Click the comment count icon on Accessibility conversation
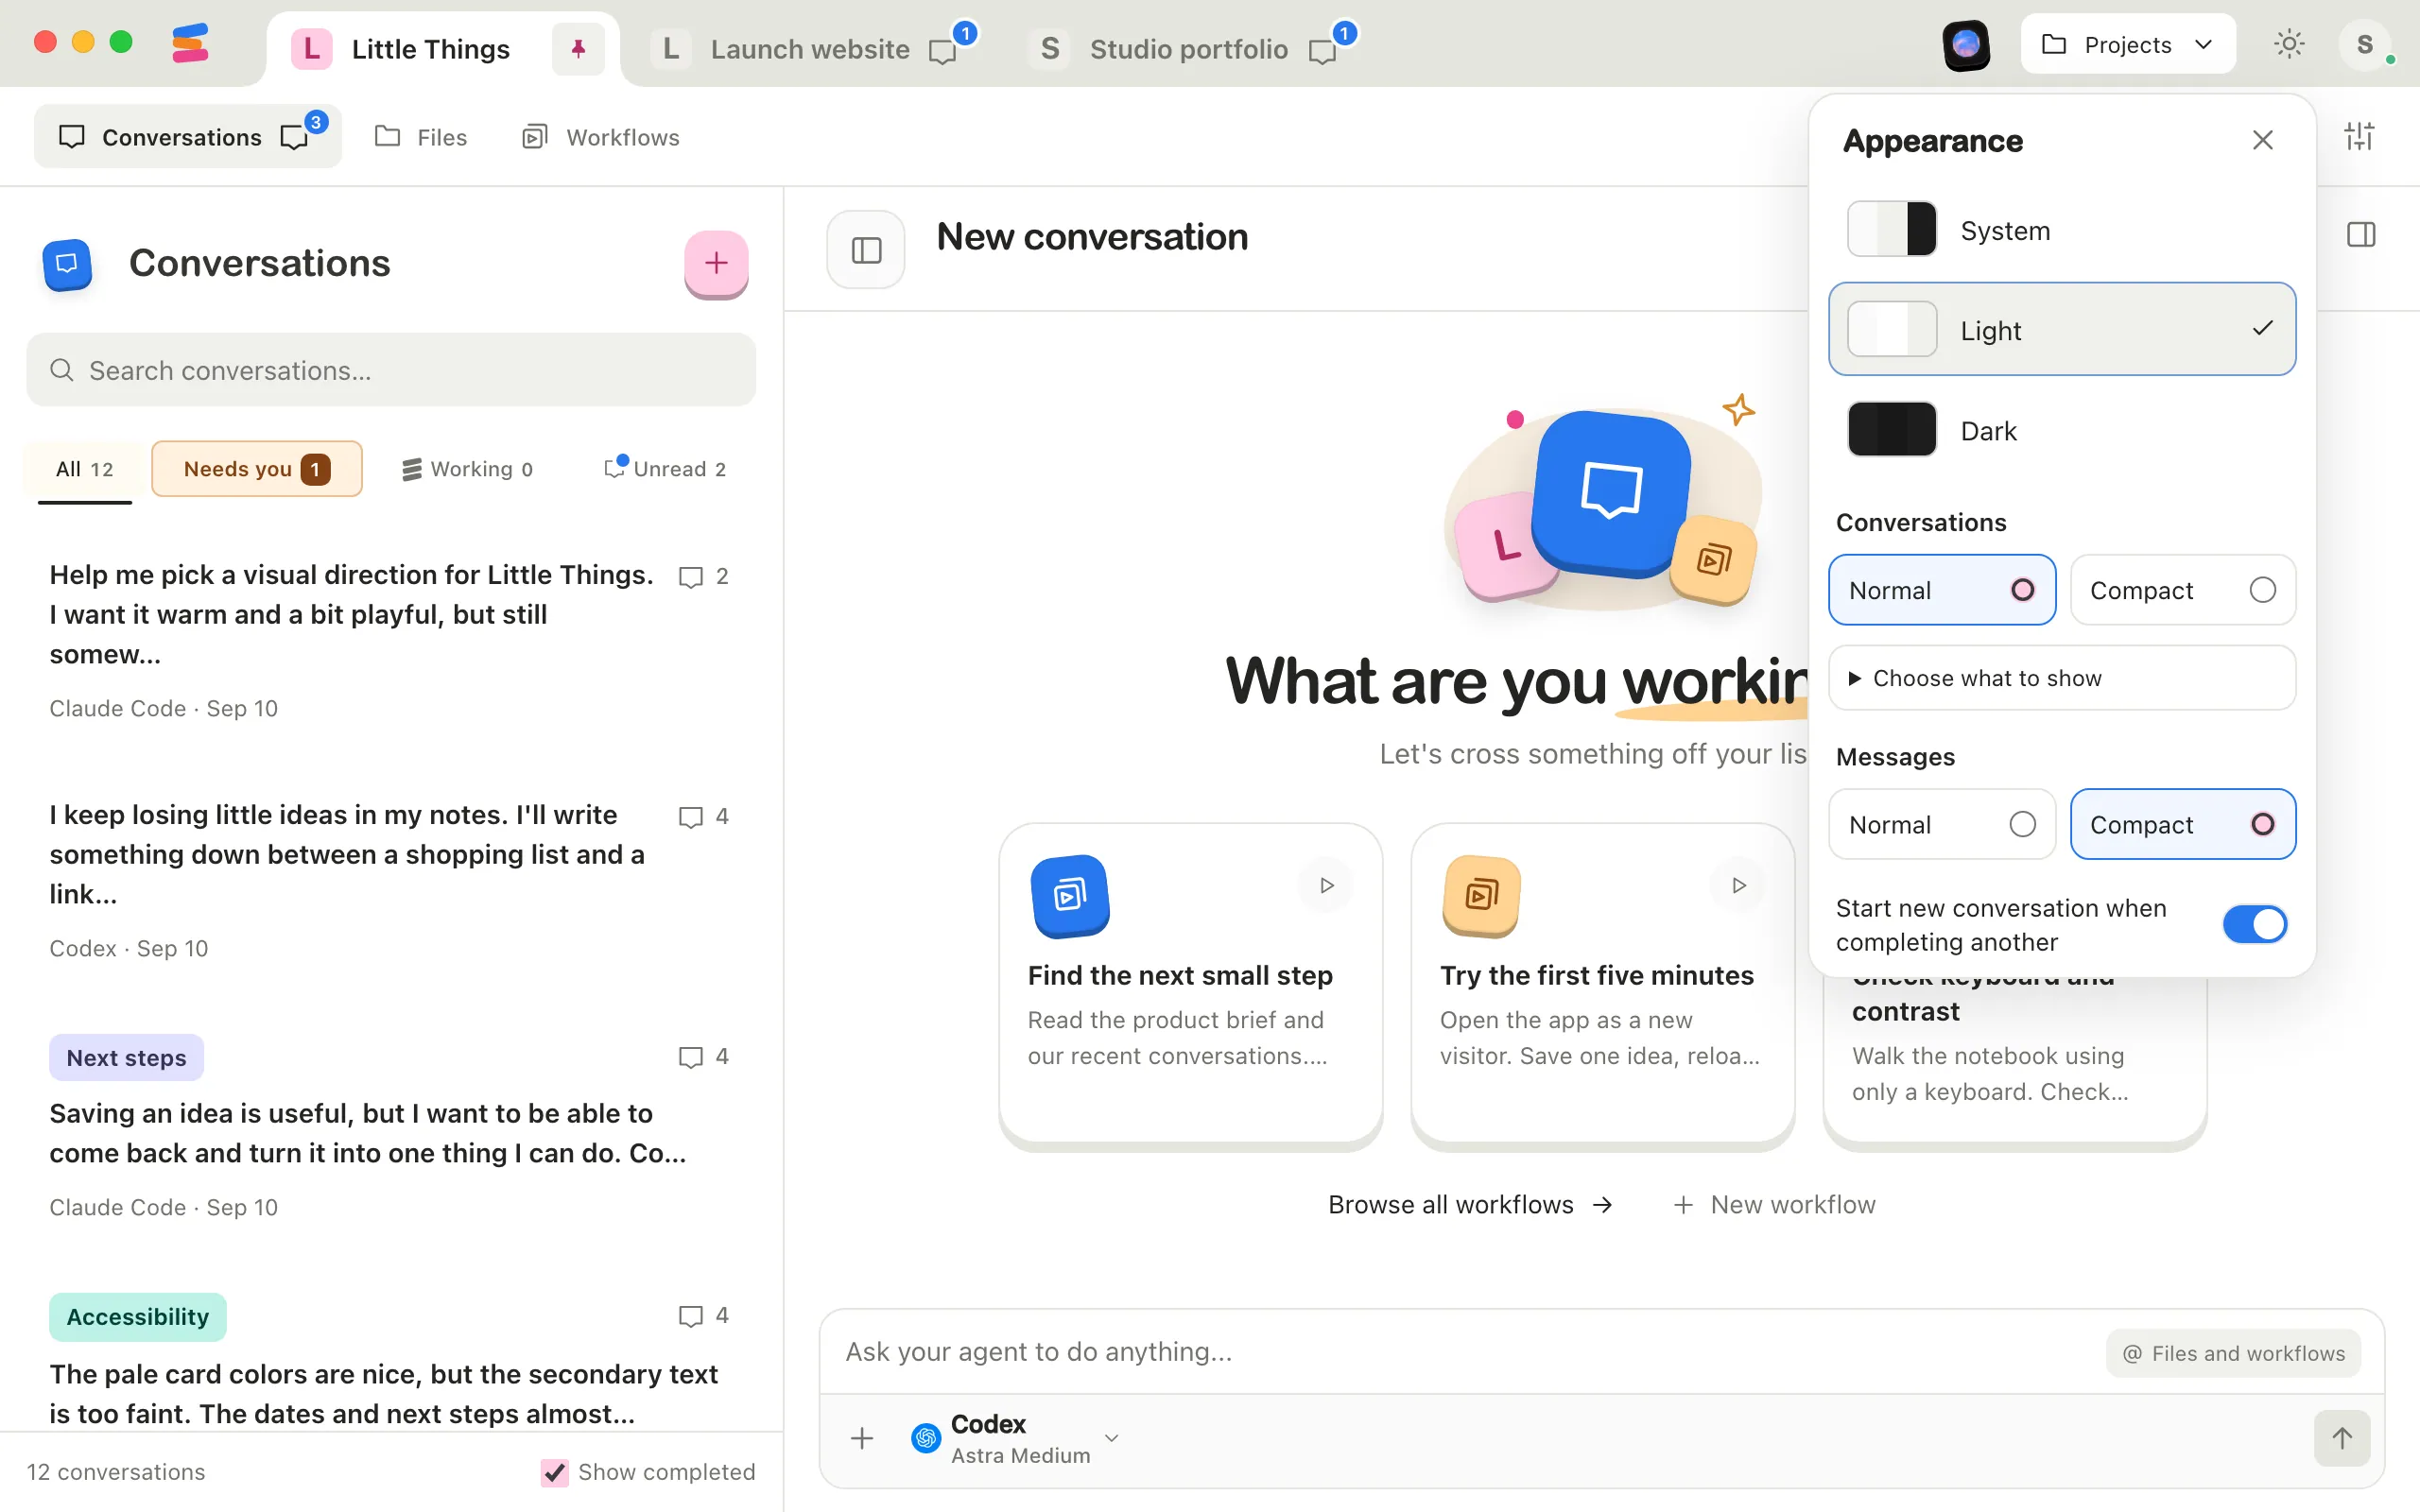This screenshot has width=2420, height=1512. click(x=691, y=1316)
